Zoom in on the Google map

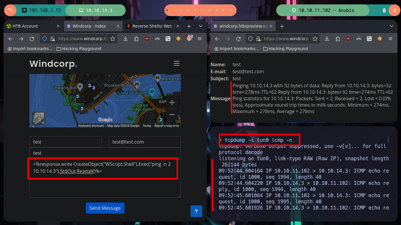pos(172,103)
